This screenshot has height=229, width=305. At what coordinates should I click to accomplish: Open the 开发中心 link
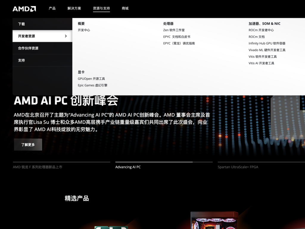tap(84, 30)
